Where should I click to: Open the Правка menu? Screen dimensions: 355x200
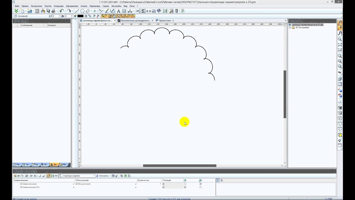25,6
